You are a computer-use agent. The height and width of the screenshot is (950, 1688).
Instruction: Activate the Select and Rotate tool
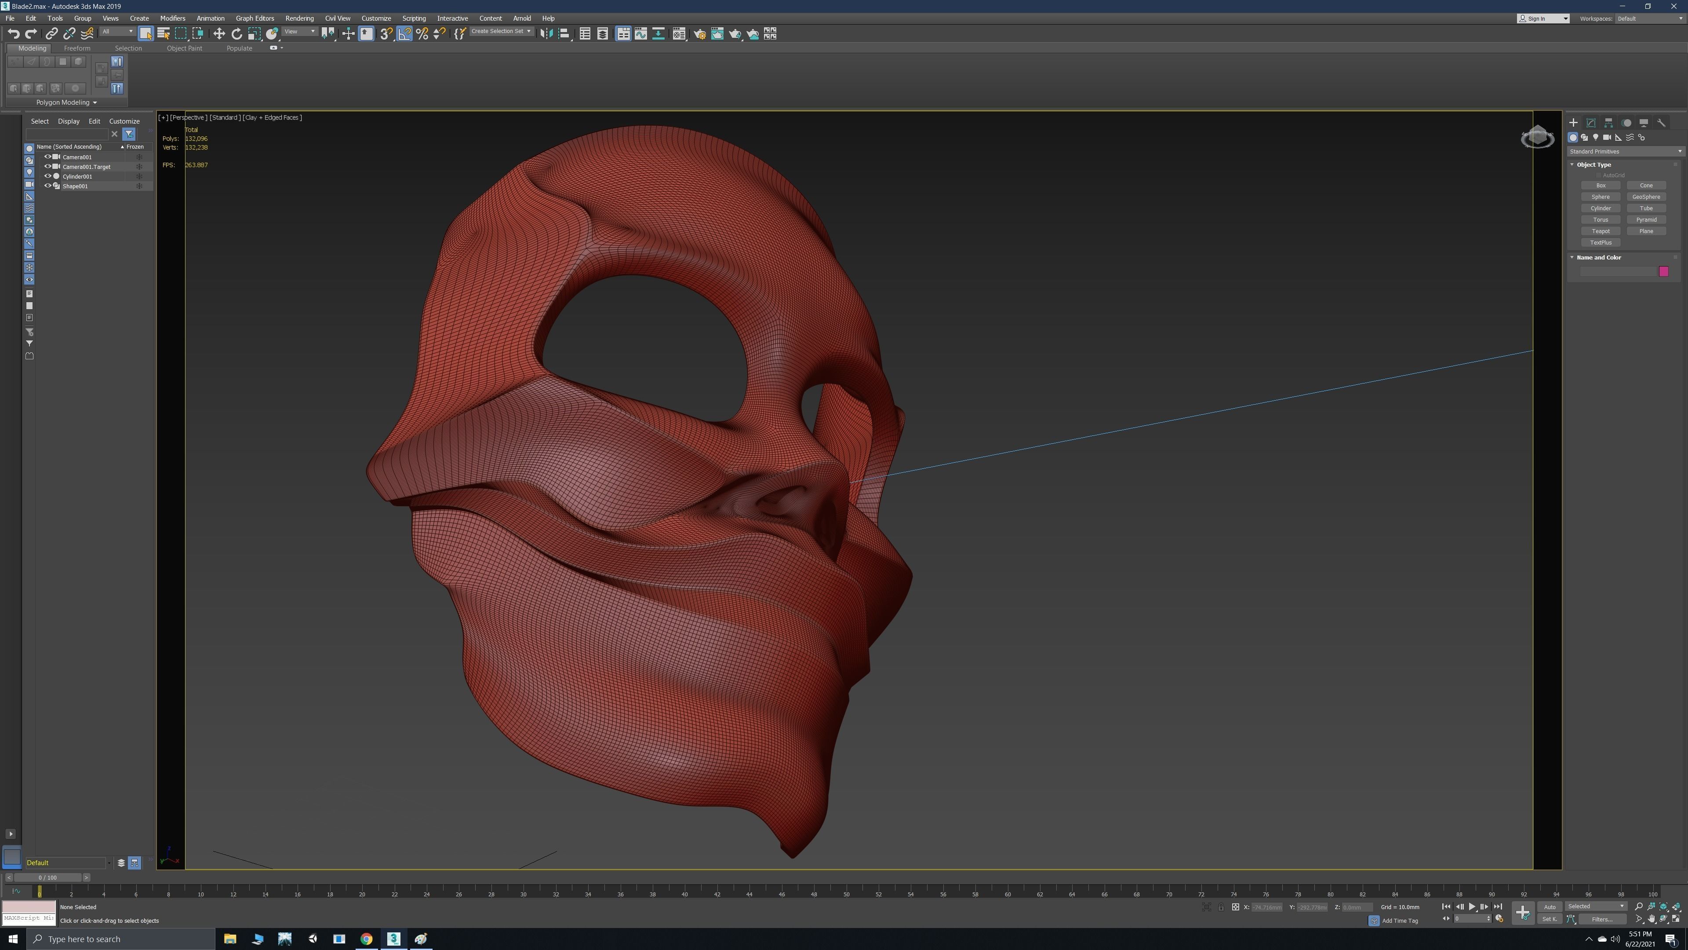(x=236, y=33)
